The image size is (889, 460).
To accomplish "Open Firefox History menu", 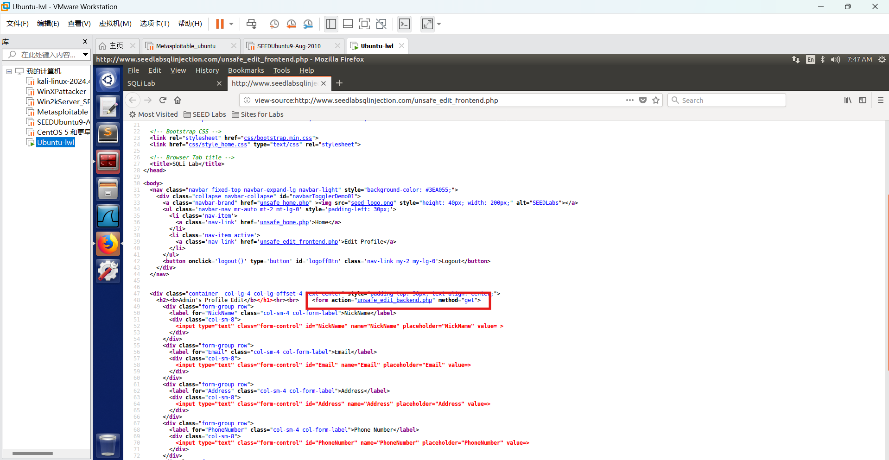I will pyautogui.click(x=207, y=70).
